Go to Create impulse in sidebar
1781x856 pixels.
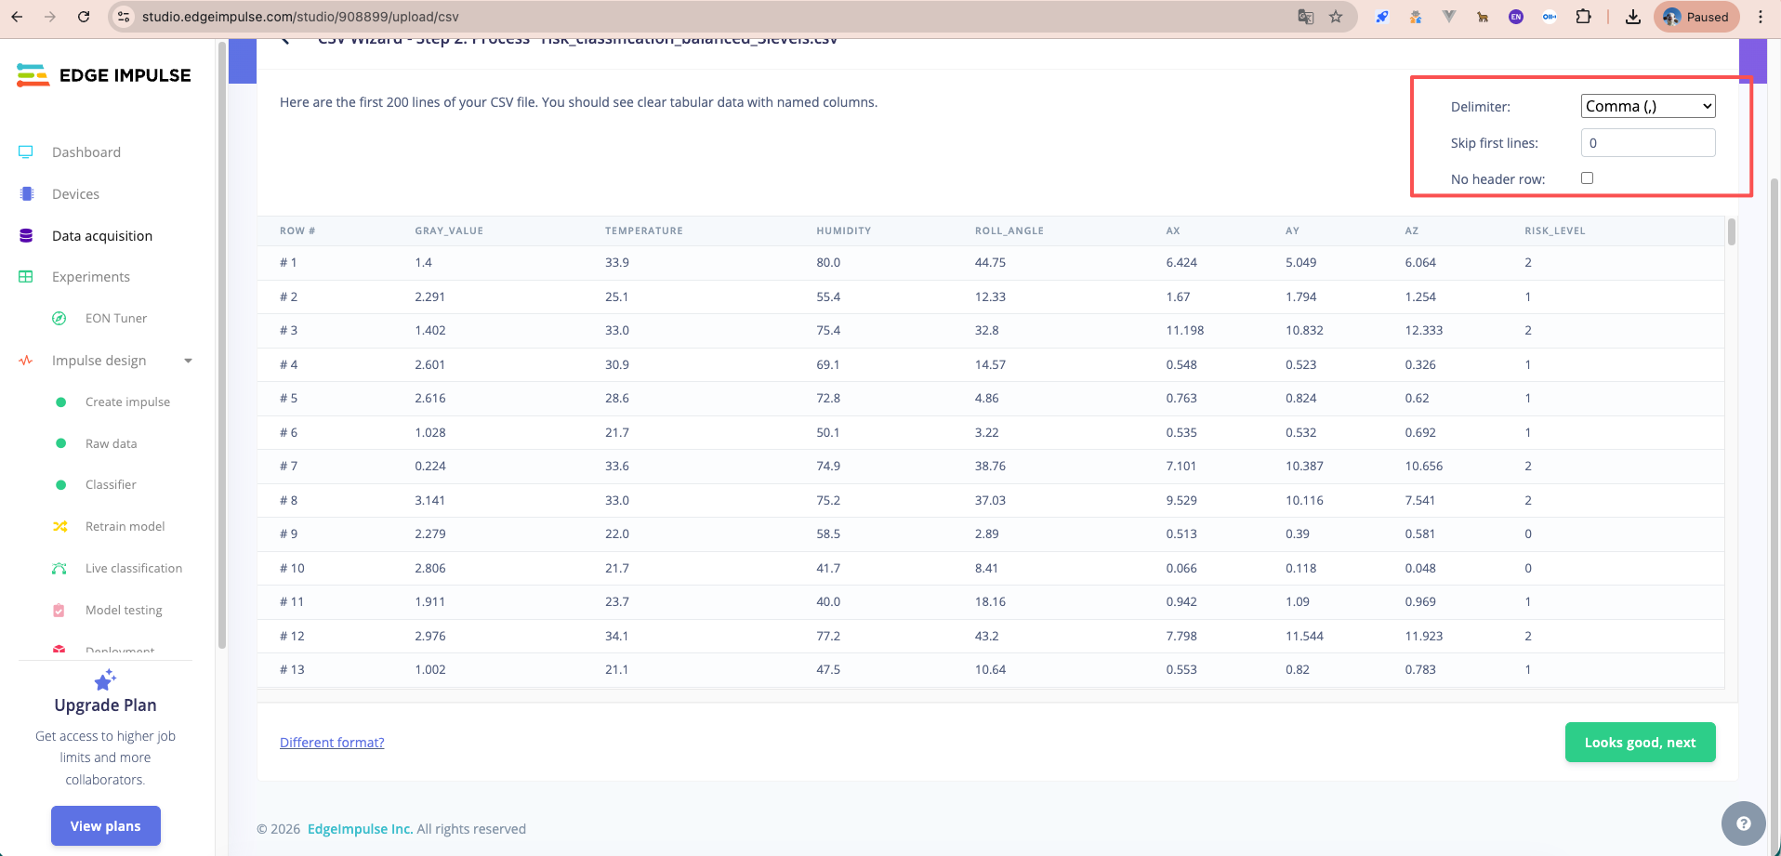point(127,402)
